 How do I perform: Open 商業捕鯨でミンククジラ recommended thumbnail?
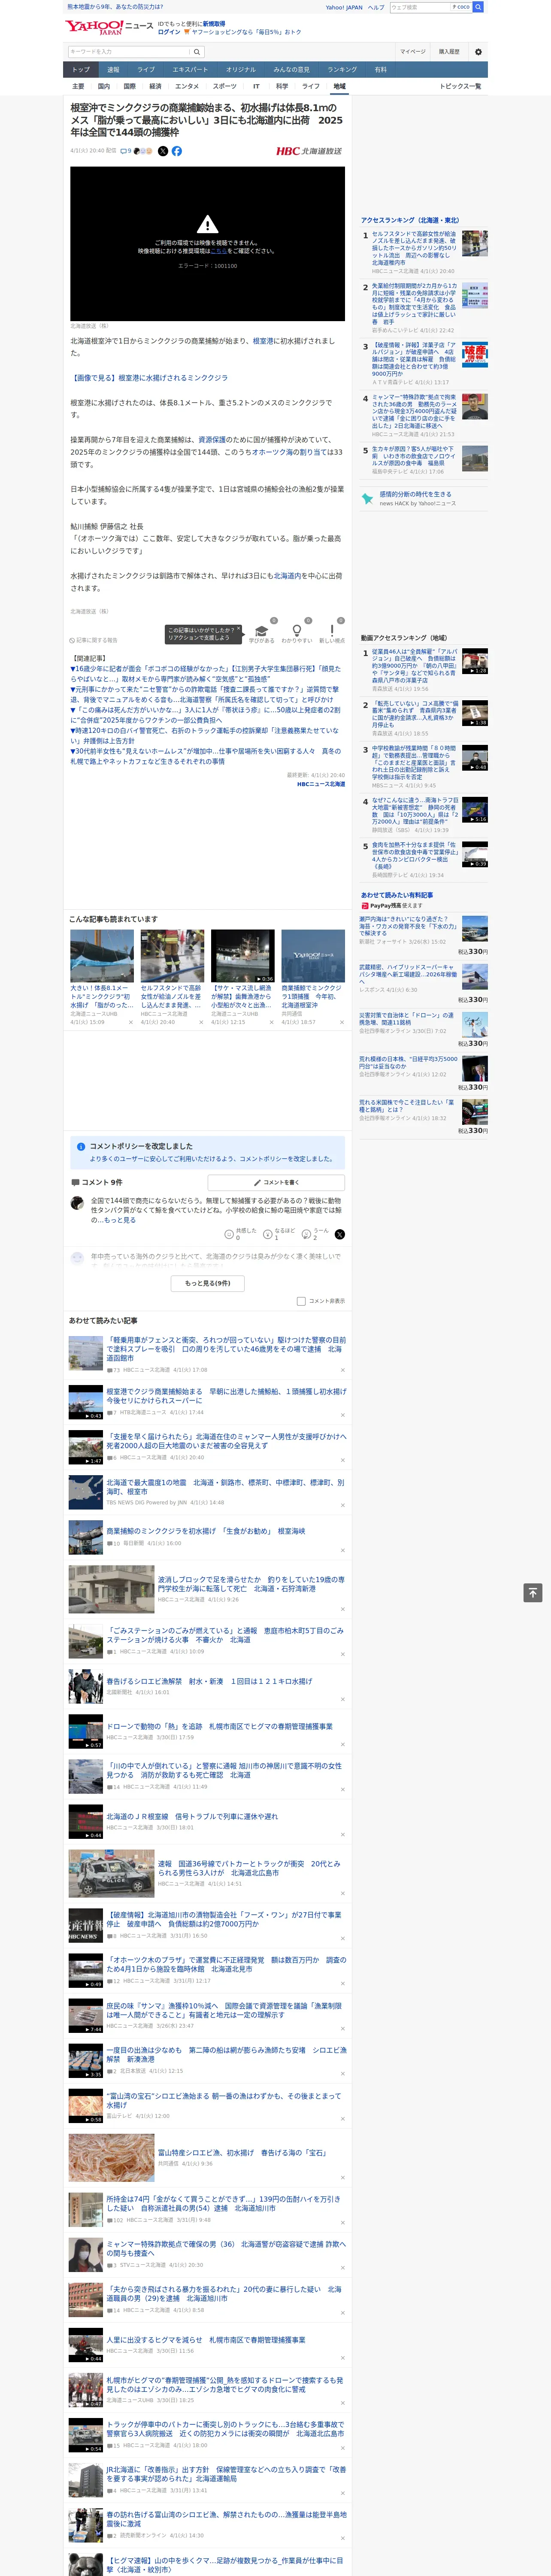tap(313, 956)
